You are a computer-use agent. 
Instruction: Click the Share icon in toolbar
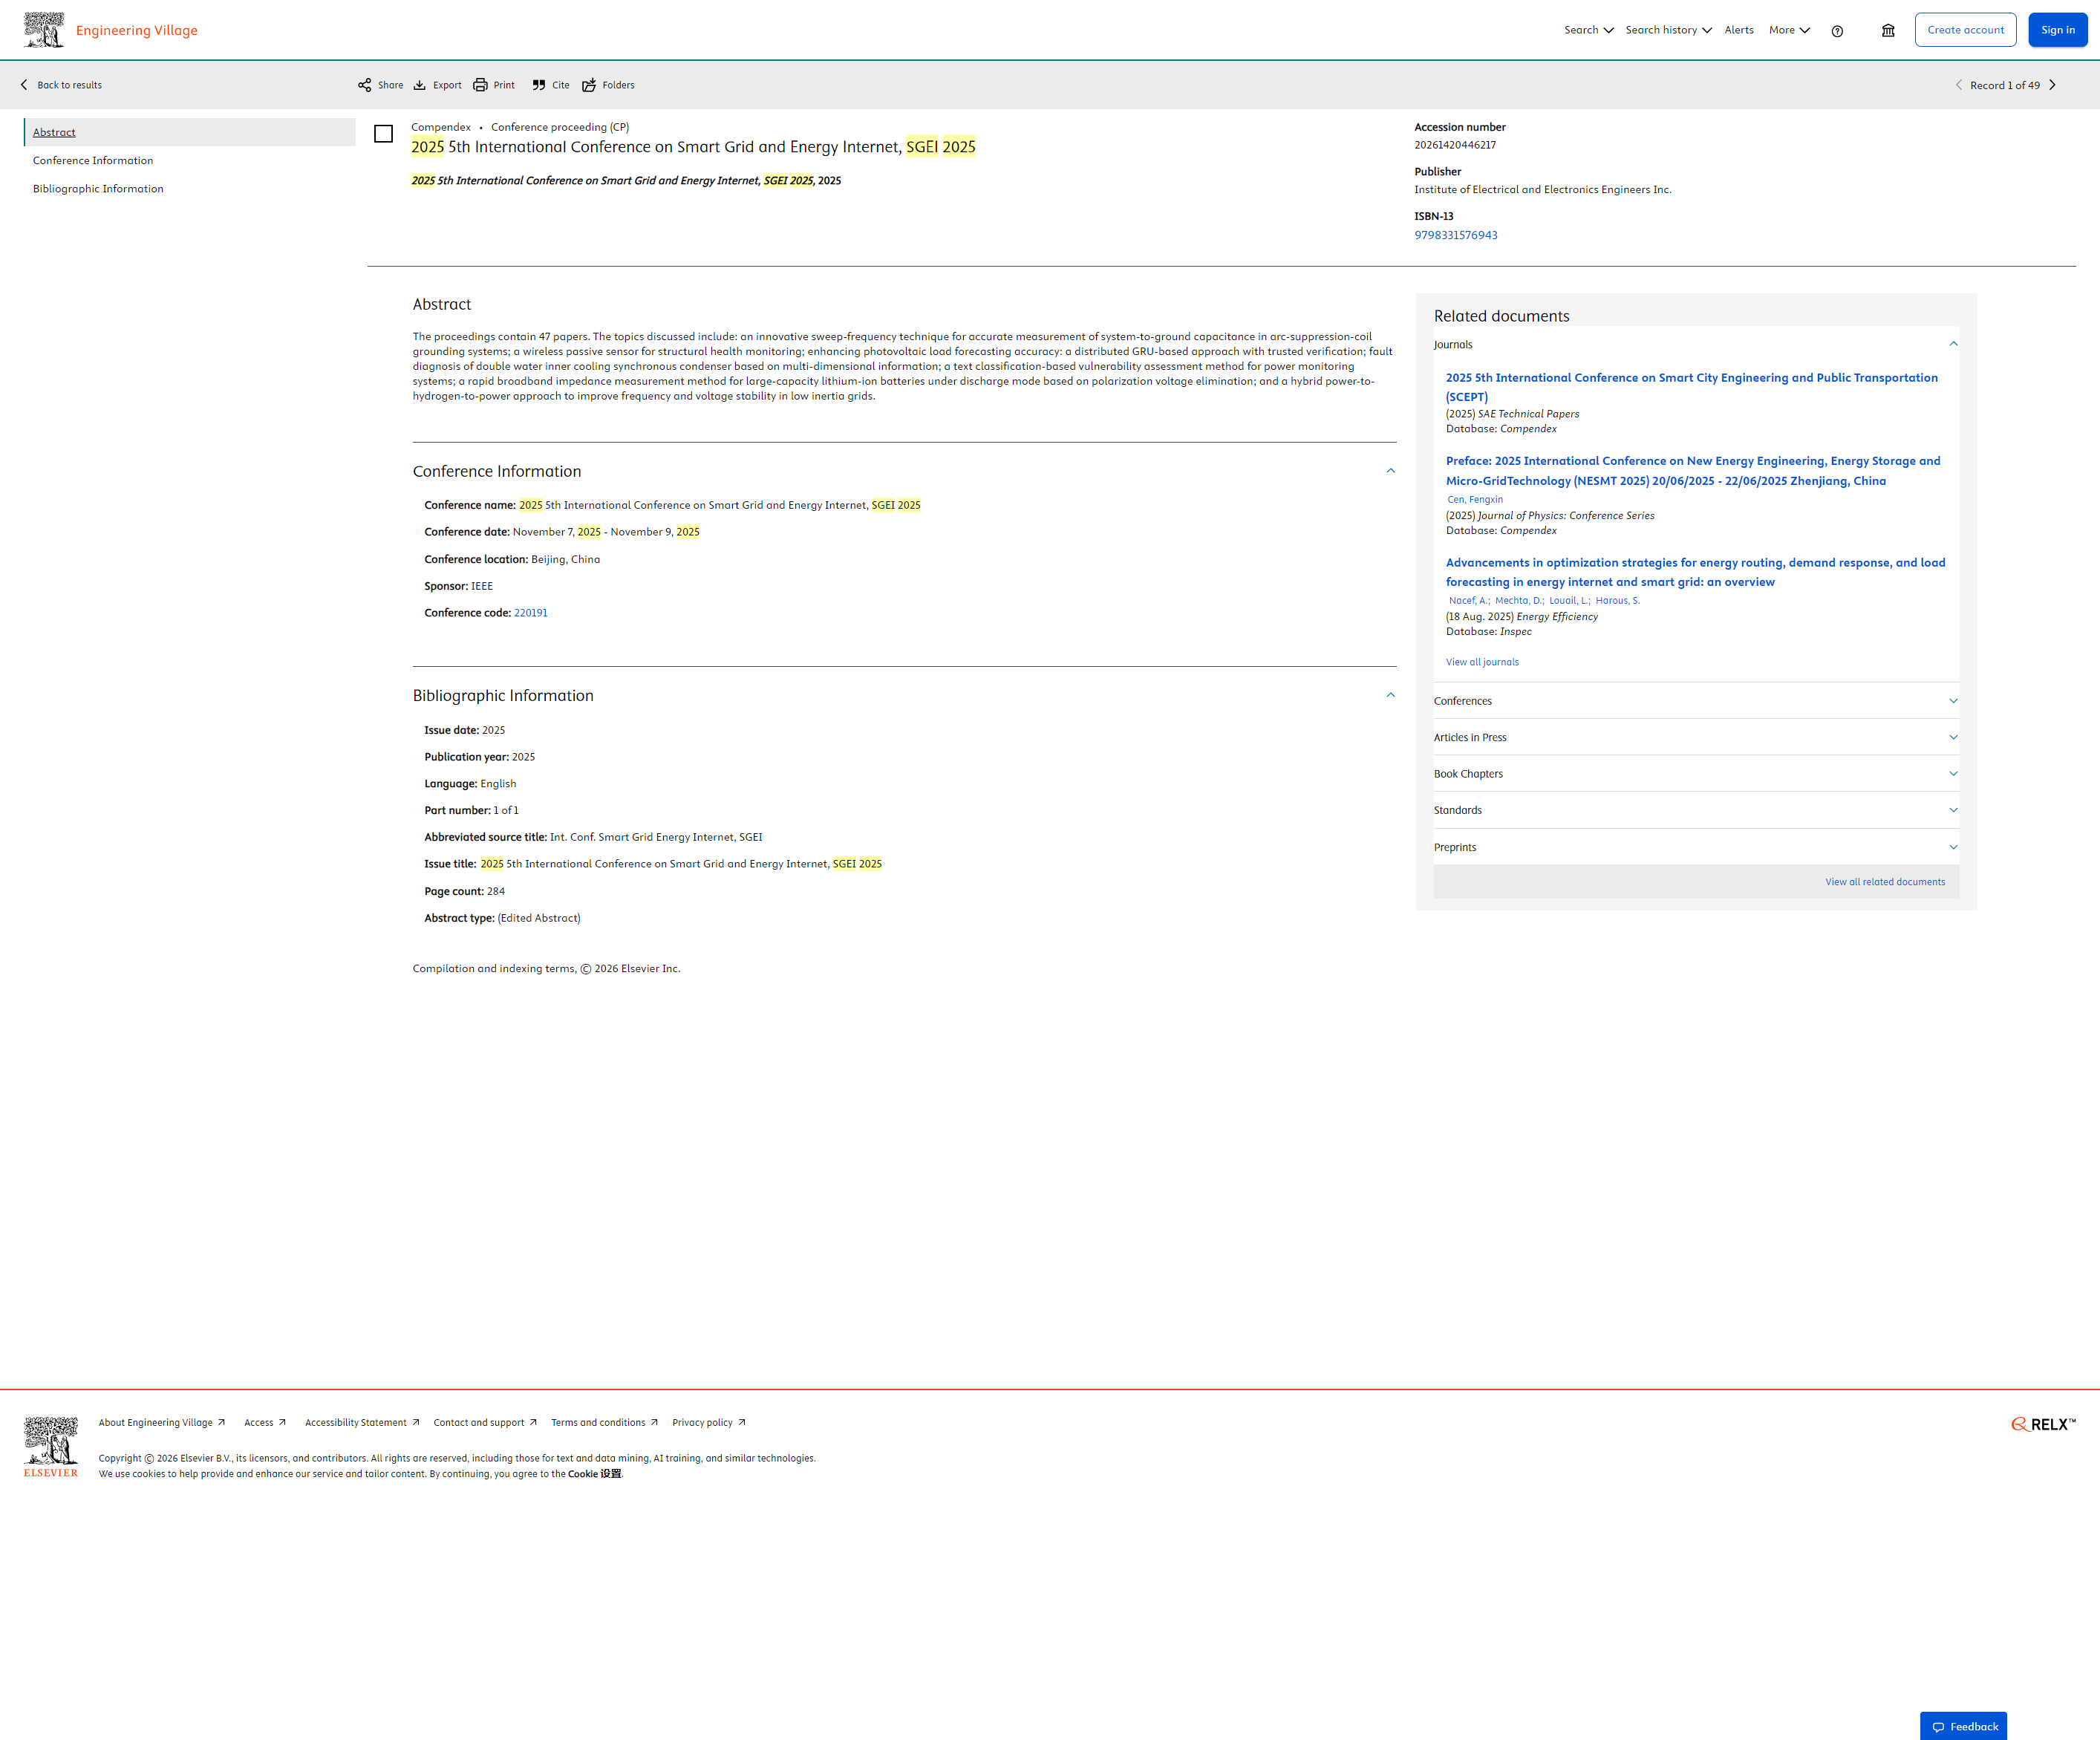[x=365, y=85]
